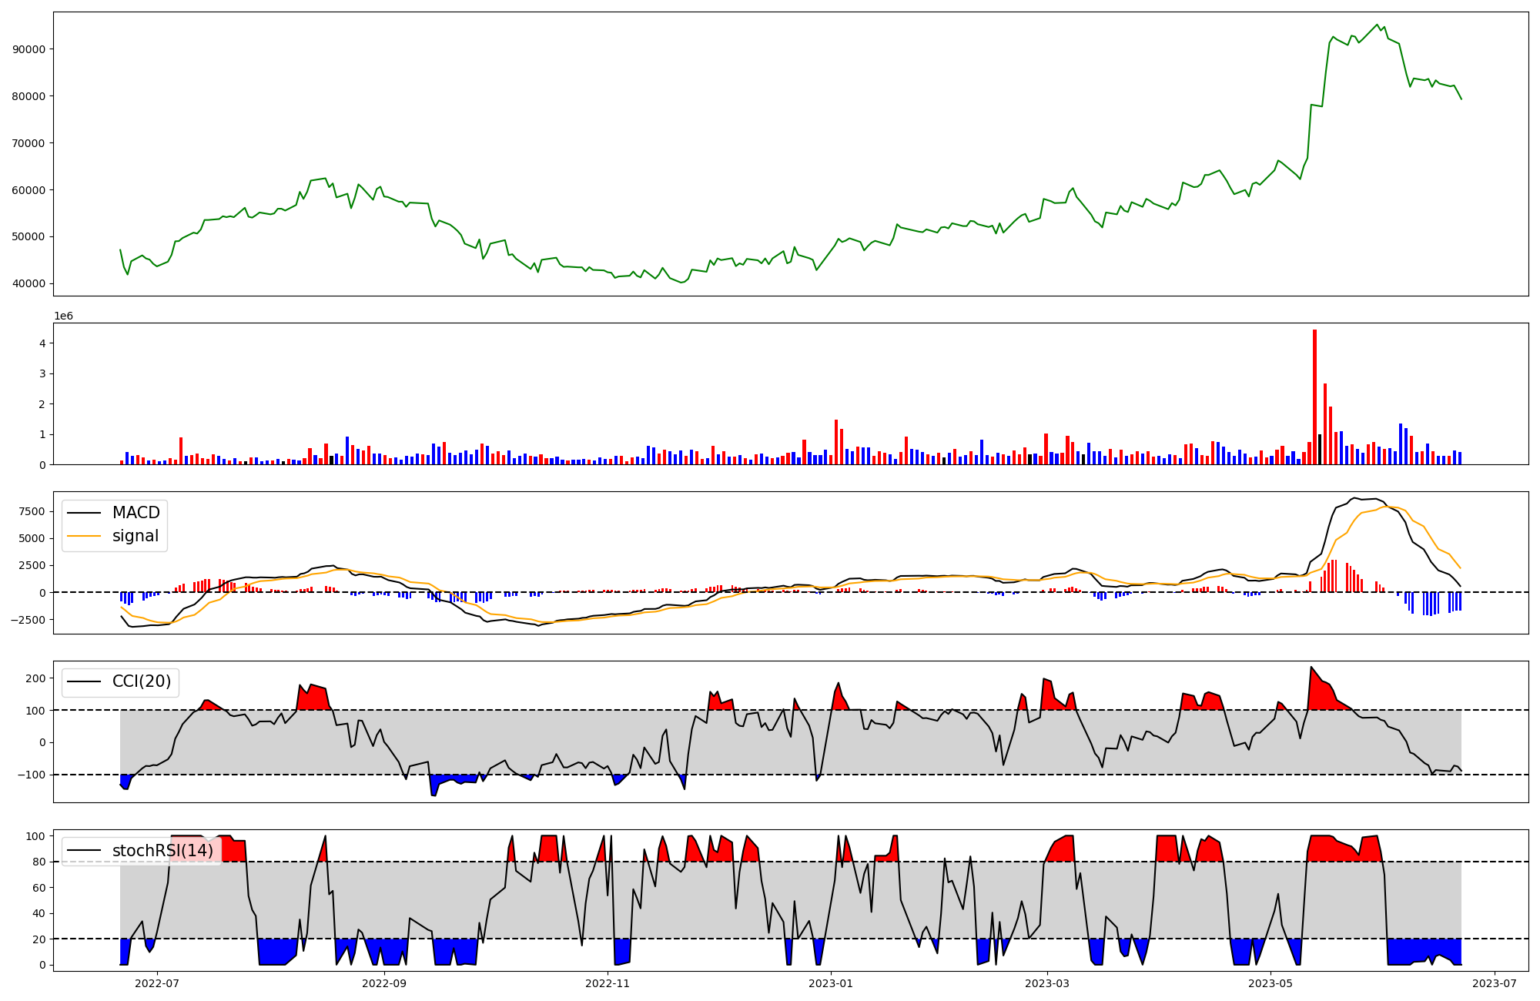Click the 2022-11 x-axis tick label

pos(608,983)
